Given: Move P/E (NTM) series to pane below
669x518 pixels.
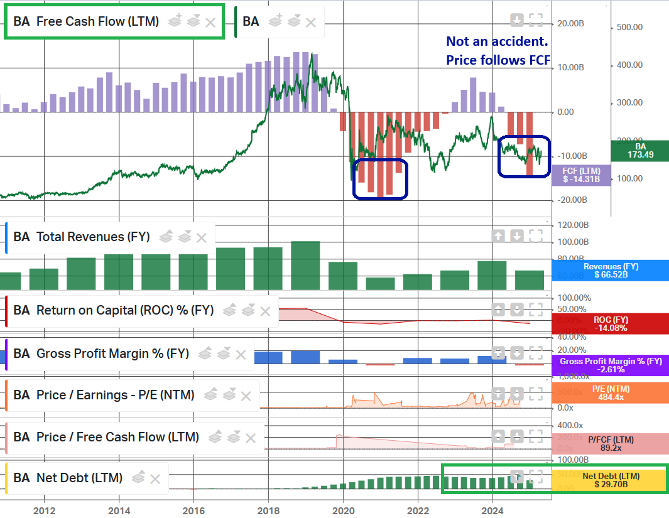Looking at the screenshot, I should coord(229,394).
